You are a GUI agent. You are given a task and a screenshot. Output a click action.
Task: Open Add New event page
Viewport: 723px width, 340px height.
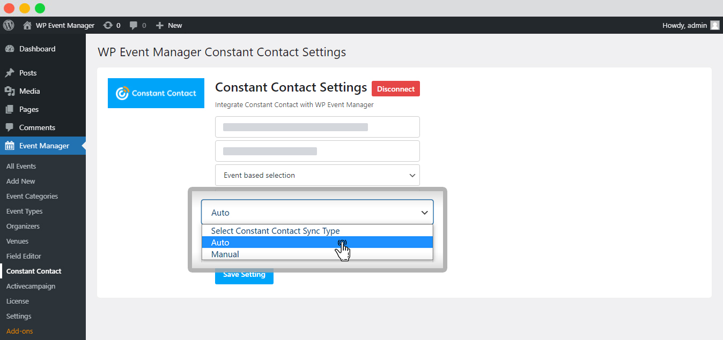21,181
